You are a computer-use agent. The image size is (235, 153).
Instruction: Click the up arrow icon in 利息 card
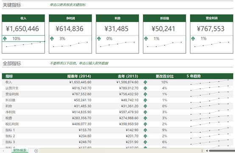tap(99, 39)
